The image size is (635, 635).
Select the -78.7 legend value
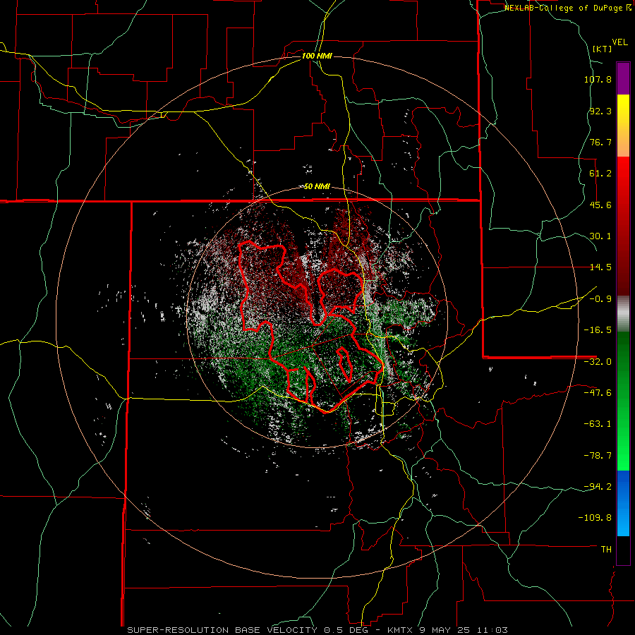click(x=598, y=456)
